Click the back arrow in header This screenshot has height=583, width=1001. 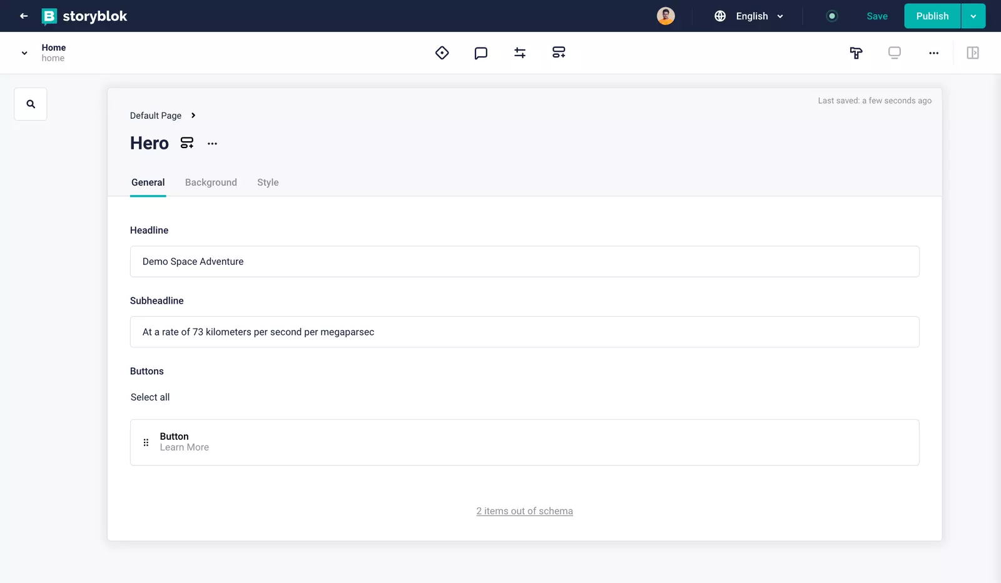[24, 16]
